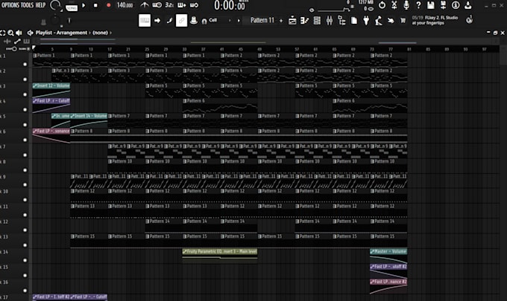Image resolution: width=507 pixels, height=301 pixels.
Task: Mute track 9 with its white dot
Action: click(25, 185)
